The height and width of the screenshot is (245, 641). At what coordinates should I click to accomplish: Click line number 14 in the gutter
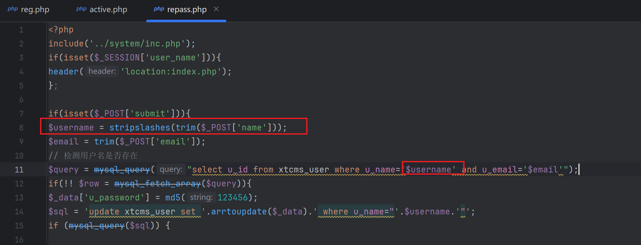coord(19,212)
